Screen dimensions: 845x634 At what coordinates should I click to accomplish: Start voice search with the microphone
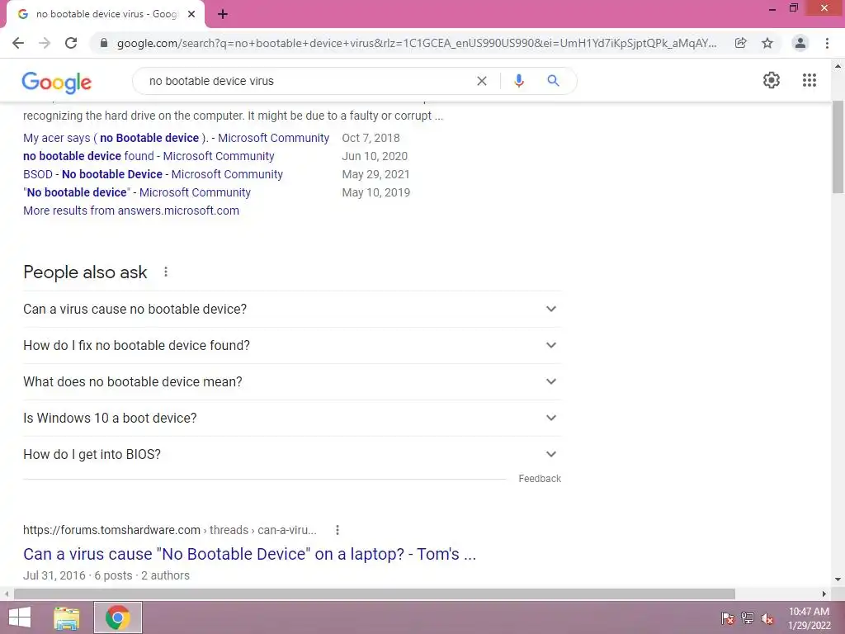[519, 81]
